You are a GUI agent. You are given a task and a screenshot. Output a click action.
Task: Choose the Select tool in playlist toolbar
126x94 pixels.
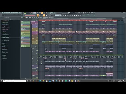[x=33, y=17]
